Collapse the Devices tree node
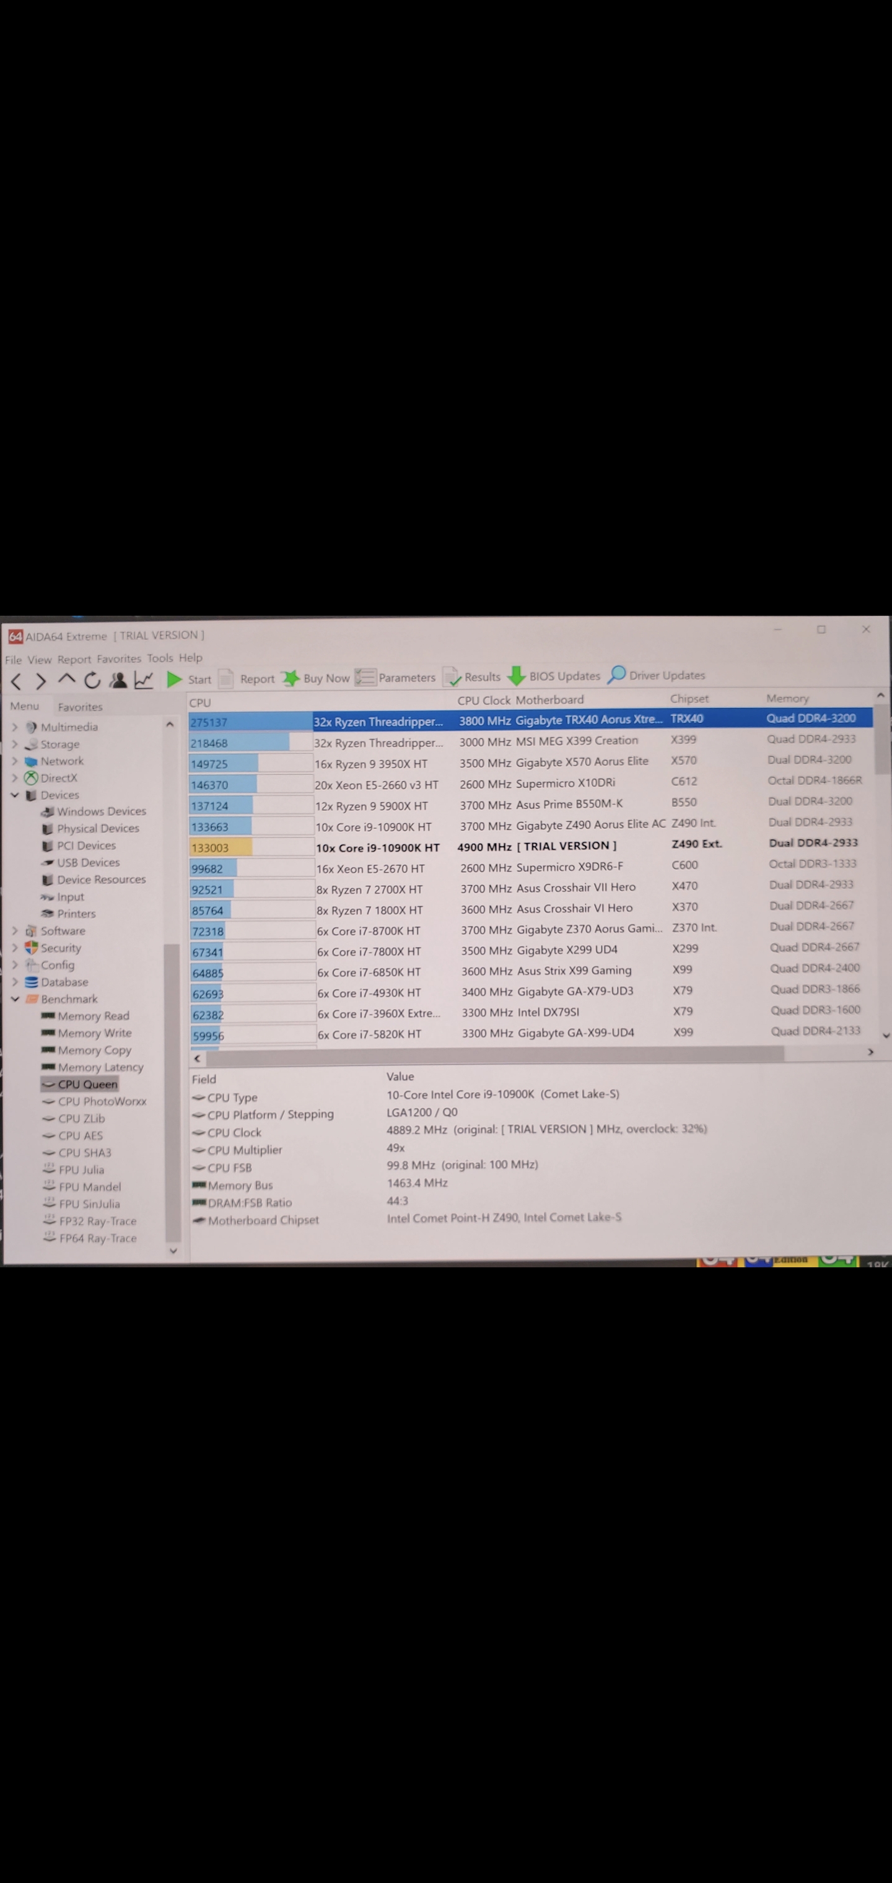Image resolution: width=892 pixels, height=1883 pixels. click(15, 795)
